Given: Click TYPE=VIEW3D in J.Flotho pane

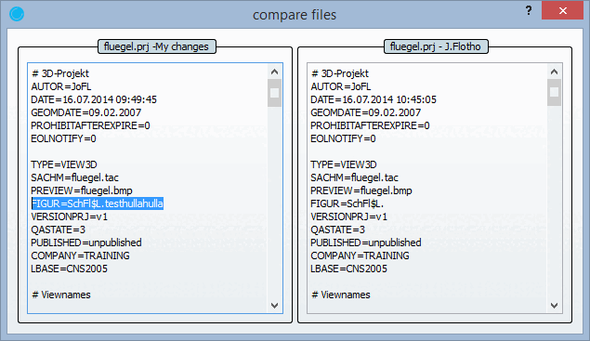Looking at the screenshot, I should (x=344, y=164).
